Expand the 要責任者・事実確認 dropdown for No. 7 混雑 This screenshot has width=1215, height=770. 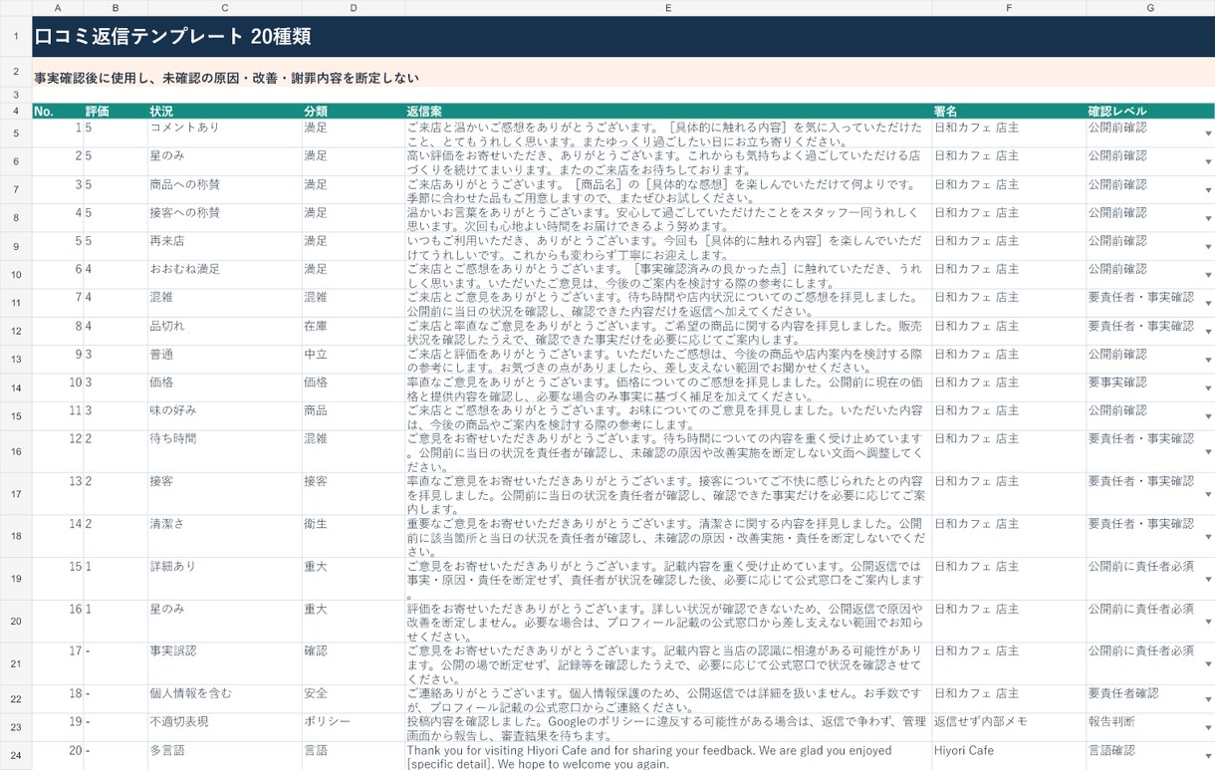(1208, 303)
